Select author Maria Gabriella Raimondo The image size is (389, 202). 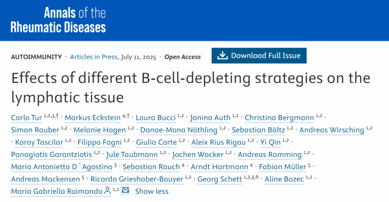click(x=57, y=191)
